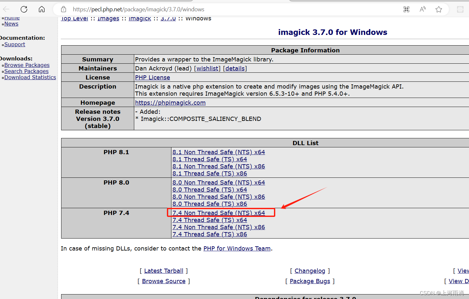Open the browser profile avatar

(460, 9)
